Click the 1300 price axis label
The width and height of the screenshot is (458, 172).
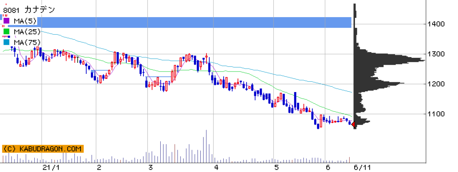(436, 54)
